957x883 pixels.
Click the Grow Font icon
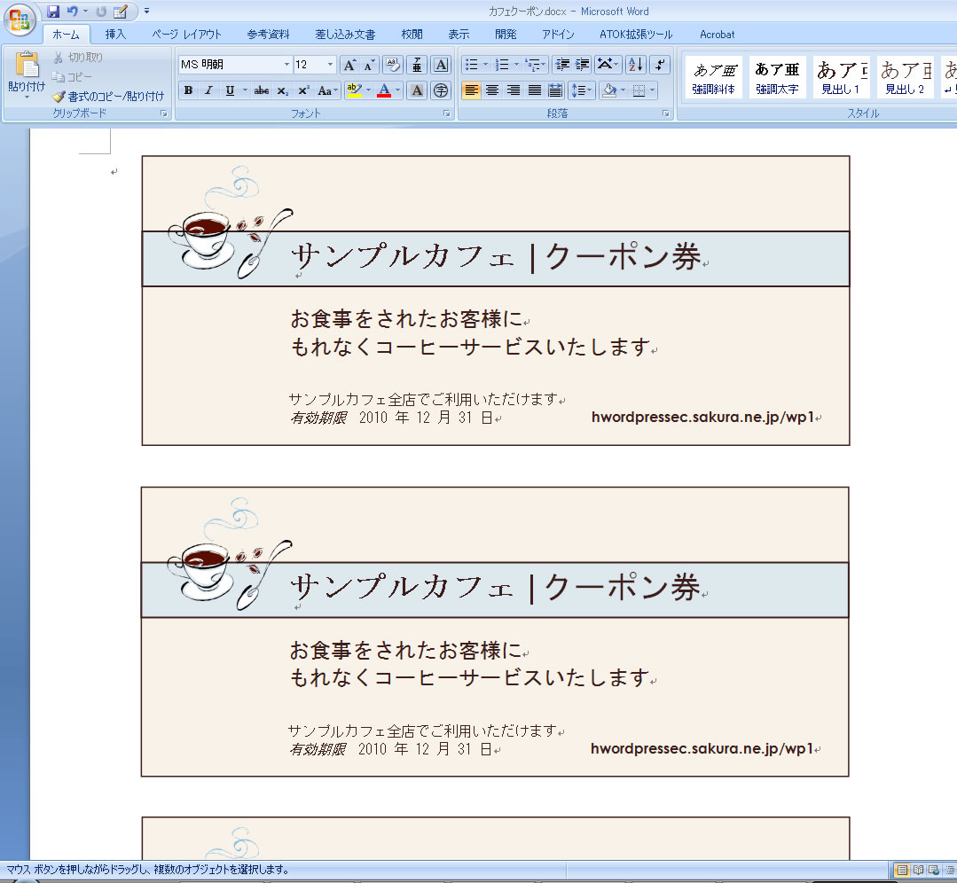pos(350,65)
